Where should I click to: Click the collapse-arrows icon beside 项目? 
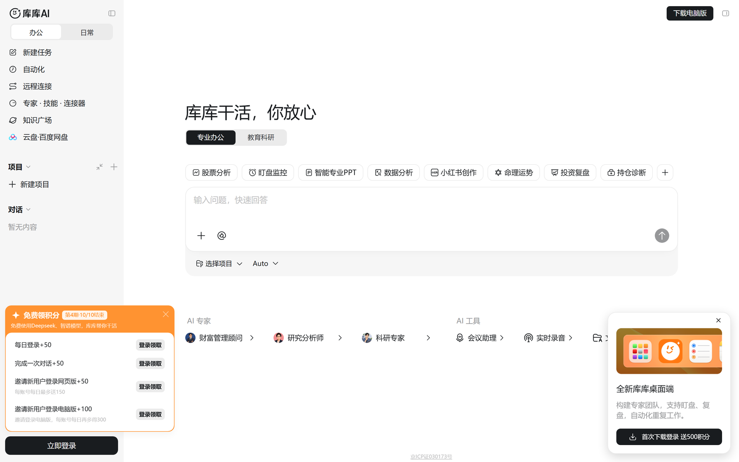point(99,167)
